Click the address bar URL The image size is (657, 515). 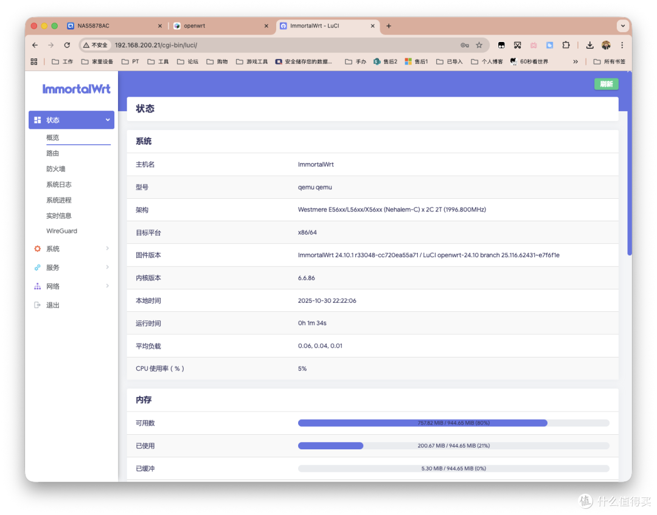point(156,45)
